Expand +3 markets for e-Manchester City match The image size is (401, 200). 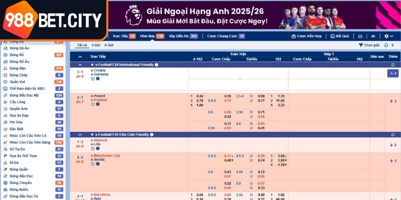pyautogui.click(x=393, y=161)
